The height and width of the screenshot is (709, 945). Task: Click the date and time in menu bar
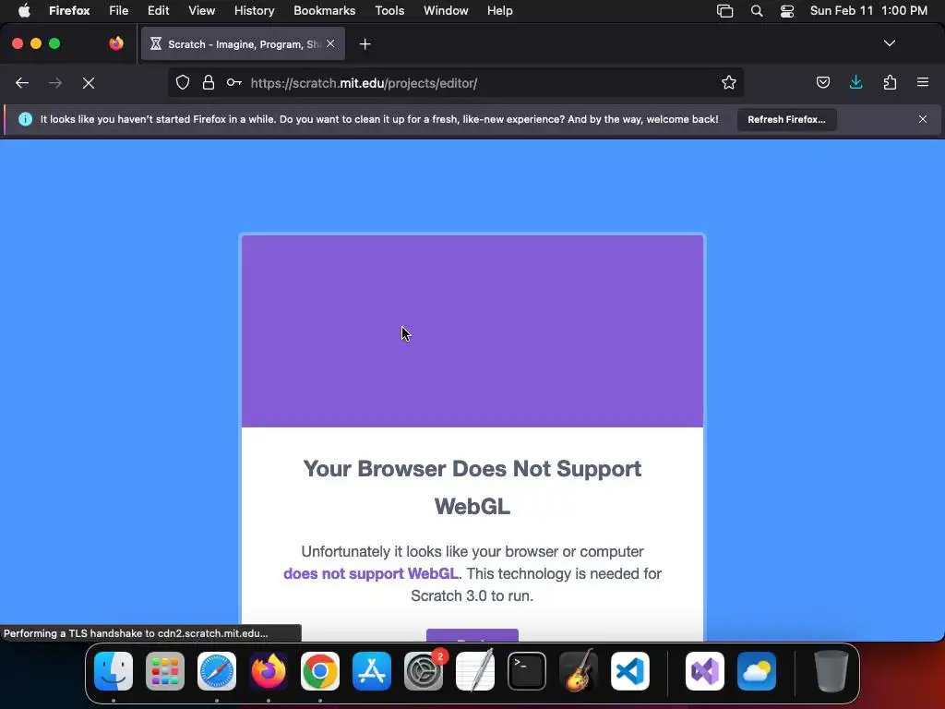(868, 11)
